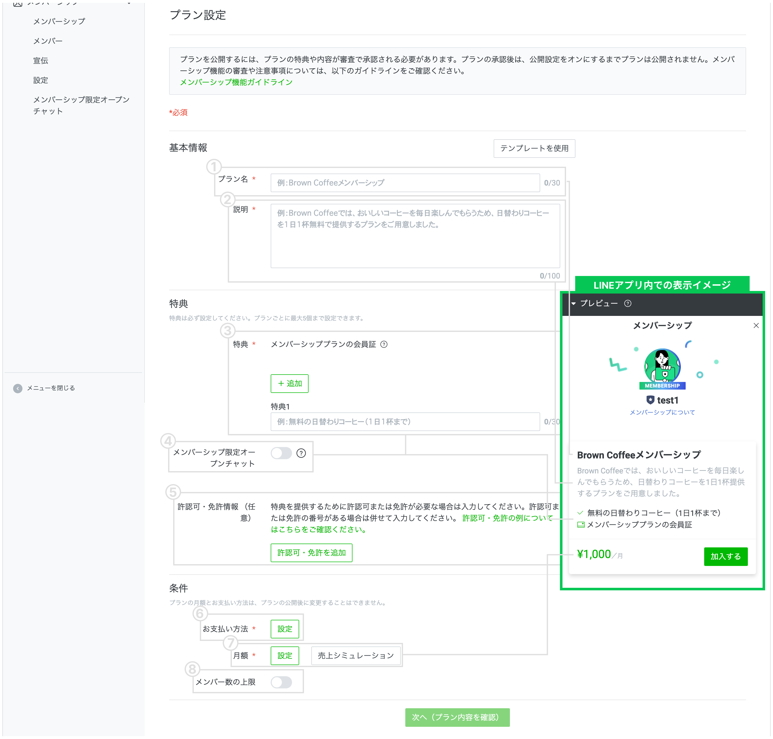This screenshot has height=739, width=773.
Task: Open 宣伝 in the sidebar menu
Action: [41, 61]
